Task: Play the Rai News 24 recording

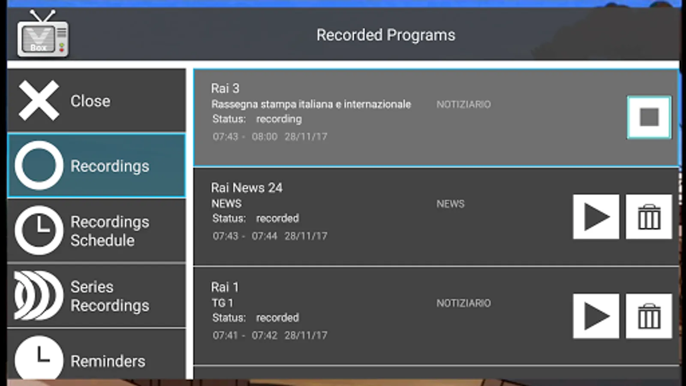Action: (x=596, y=217)
